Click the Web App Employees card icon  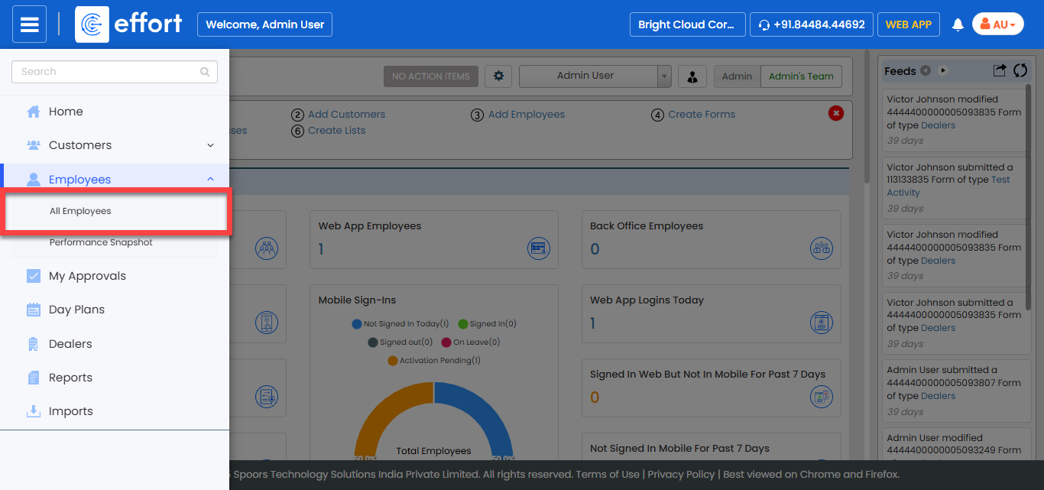pyautogui.click(x=539, y=248)
